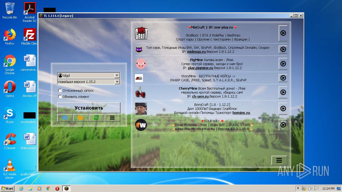
Task: Click CherryMine server play button
Action: (x=283, y=92)
